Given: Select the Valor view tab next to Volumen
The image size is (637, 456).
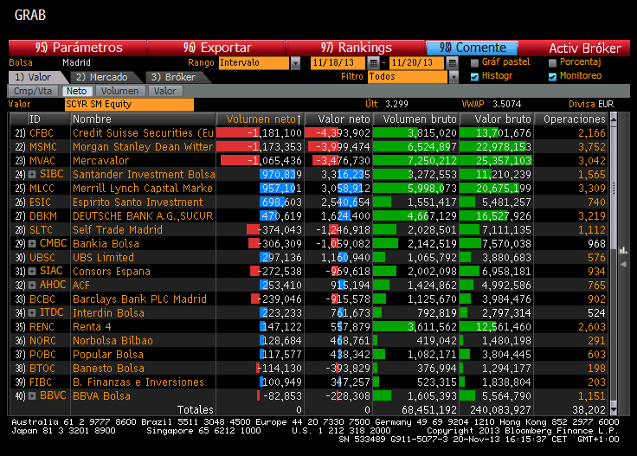Looking at the screenshot, I should point(165,91).
